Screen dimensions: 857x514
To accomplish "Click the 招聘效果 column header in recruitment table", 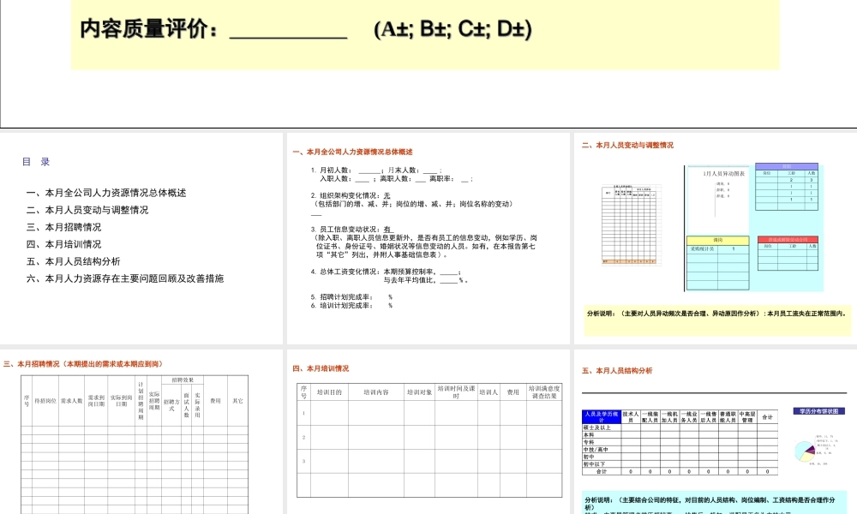I will [182, 380].
